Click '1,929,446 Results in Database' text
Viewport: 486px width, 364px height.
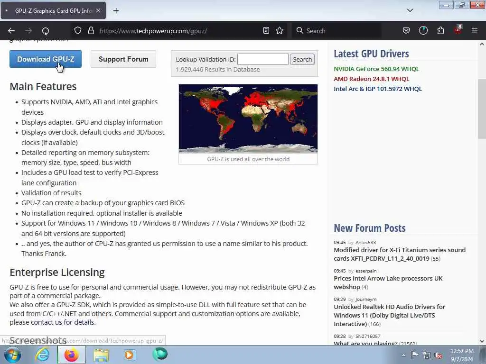[217, 69]
